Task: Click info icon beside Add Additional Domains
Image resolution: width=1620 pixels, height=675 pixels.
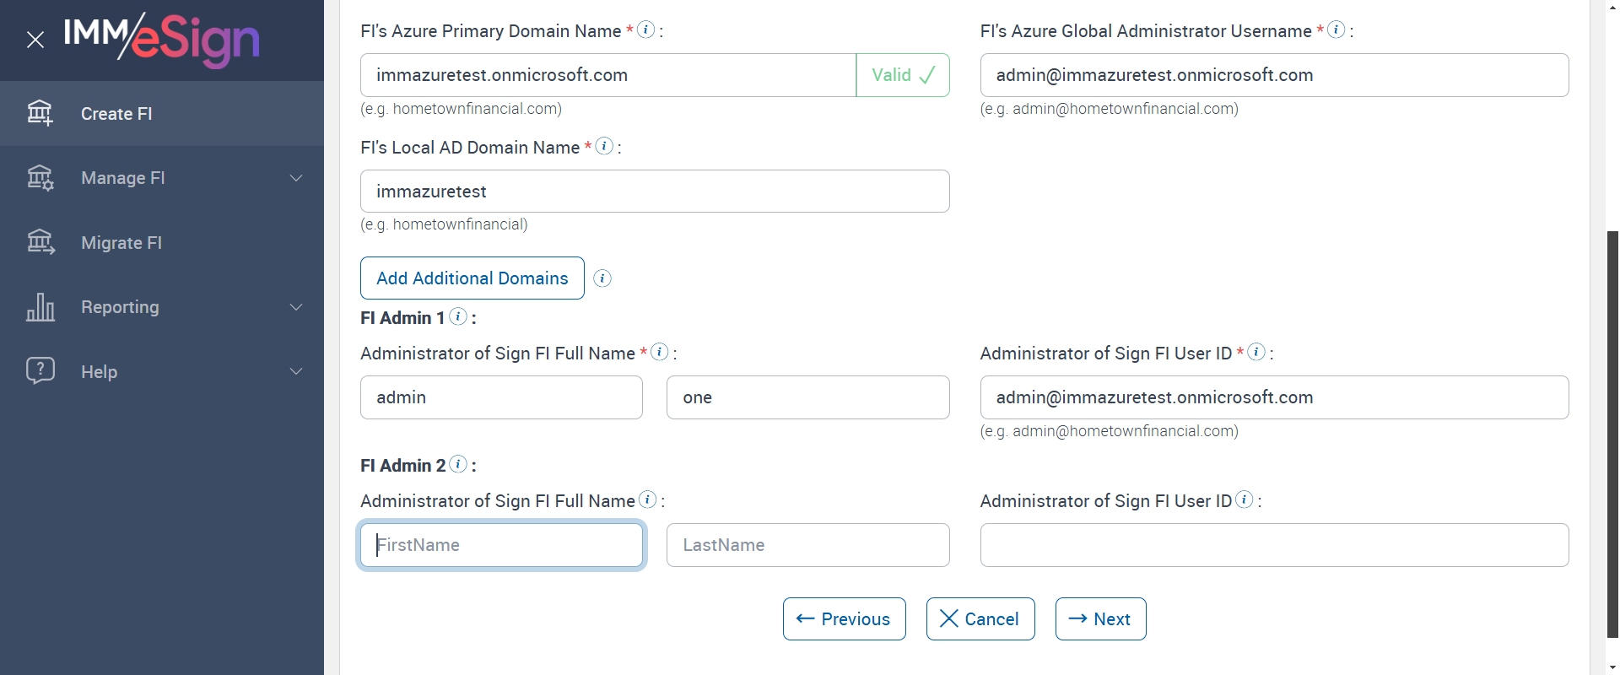Action: coord(602,278)
